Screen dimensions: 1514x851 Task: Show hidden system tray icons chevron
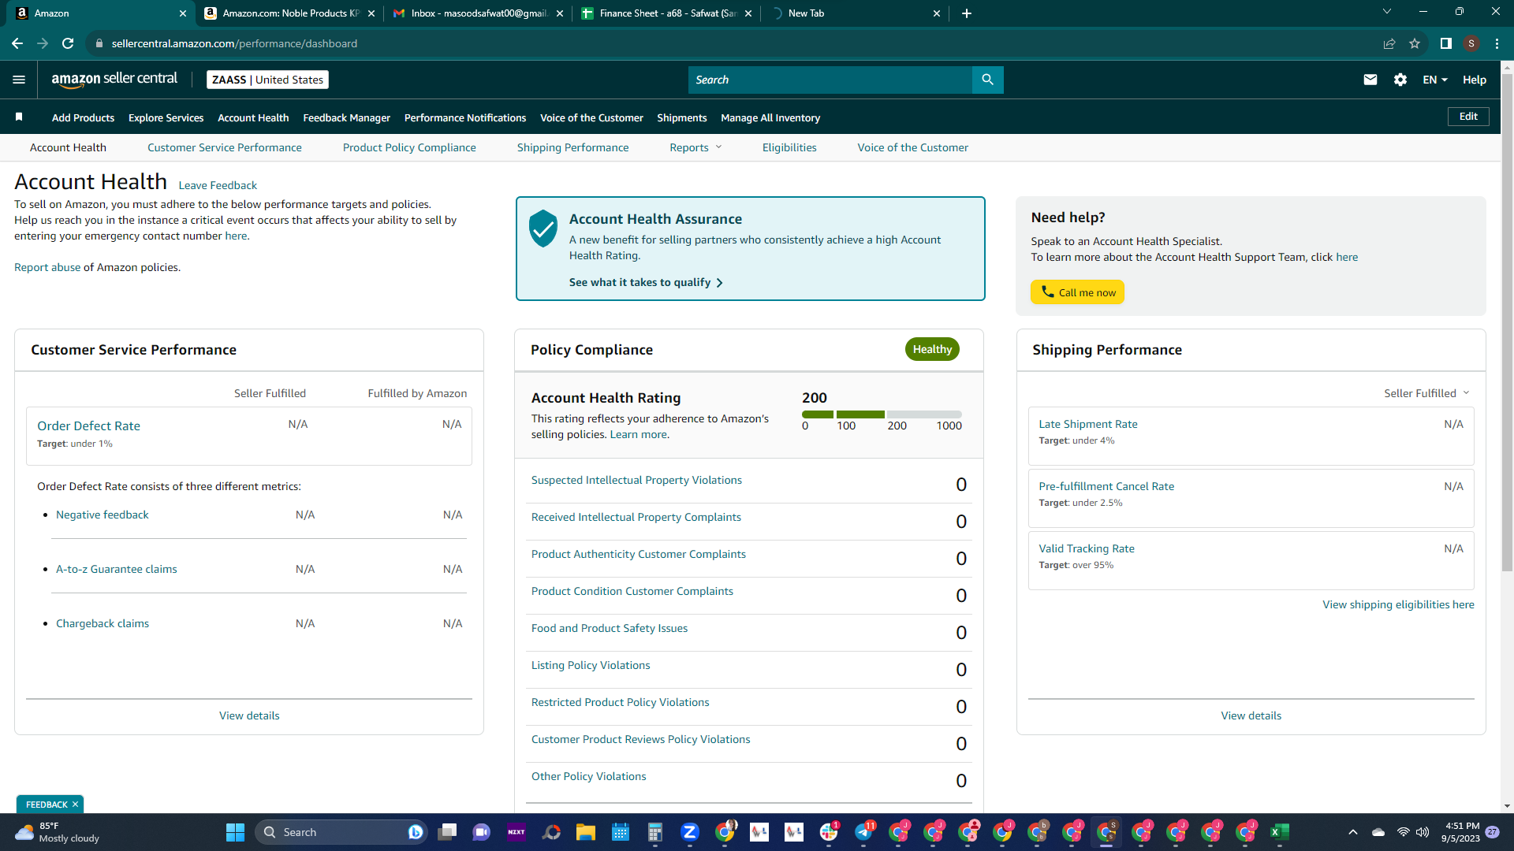click(x=1353, y=832)
